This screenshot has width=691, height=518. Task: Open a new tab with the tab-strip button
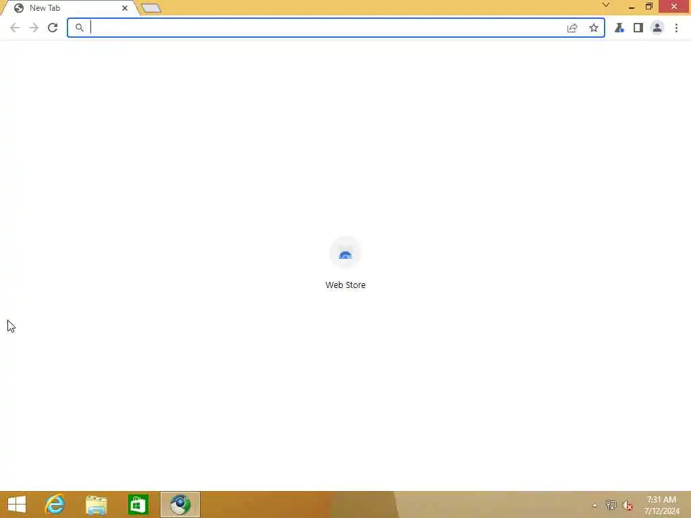pos(151,8)
